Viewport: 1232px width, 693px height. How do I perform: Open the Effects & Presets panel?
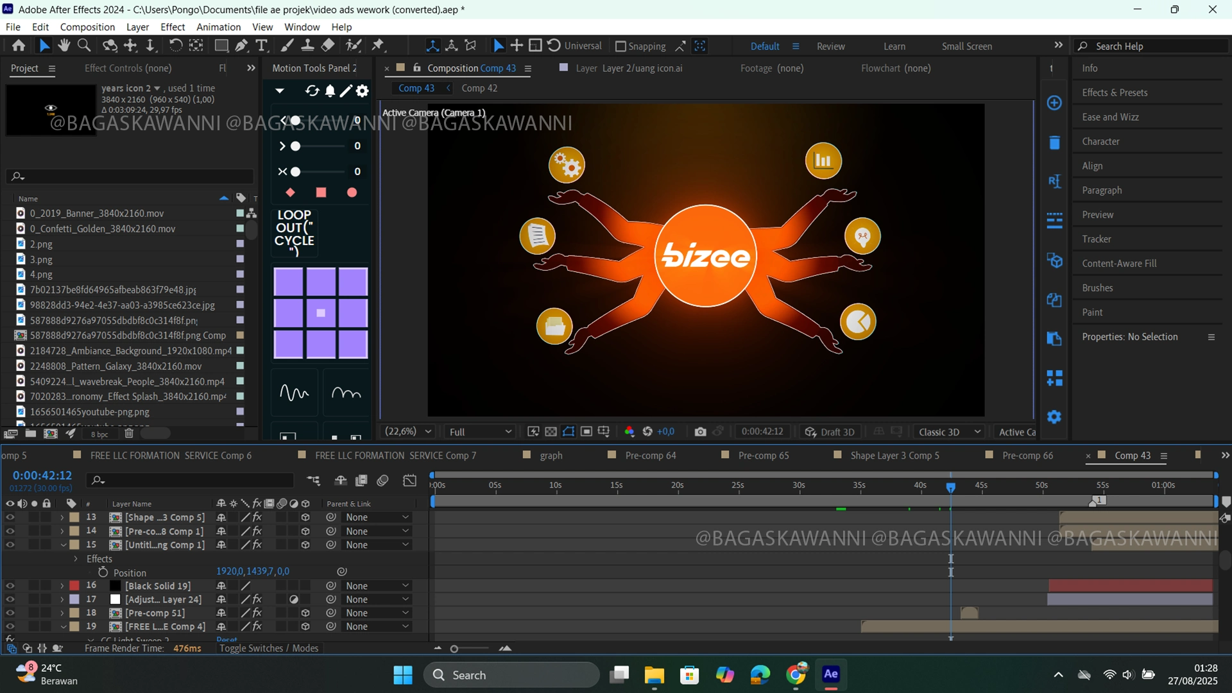pyautogui.click(x=1115, y=92)
